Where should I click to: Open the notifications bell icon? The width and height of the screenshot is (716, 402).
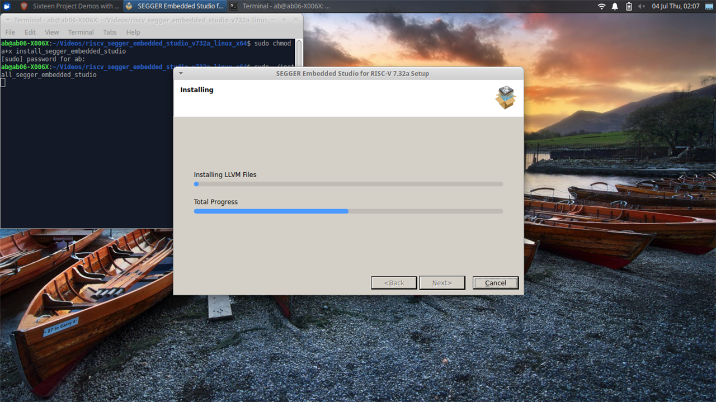615,6
